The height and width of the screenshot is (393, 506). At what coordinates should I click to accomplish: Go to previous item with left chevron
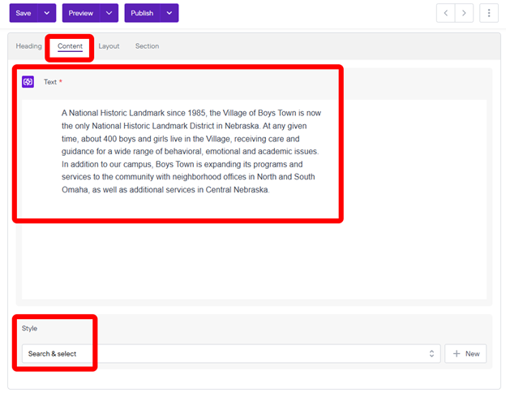coord(446,13)
